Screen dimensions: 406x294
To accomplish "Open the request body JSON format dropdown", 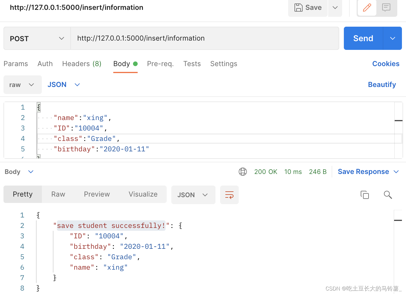I will tap(64, 85).
